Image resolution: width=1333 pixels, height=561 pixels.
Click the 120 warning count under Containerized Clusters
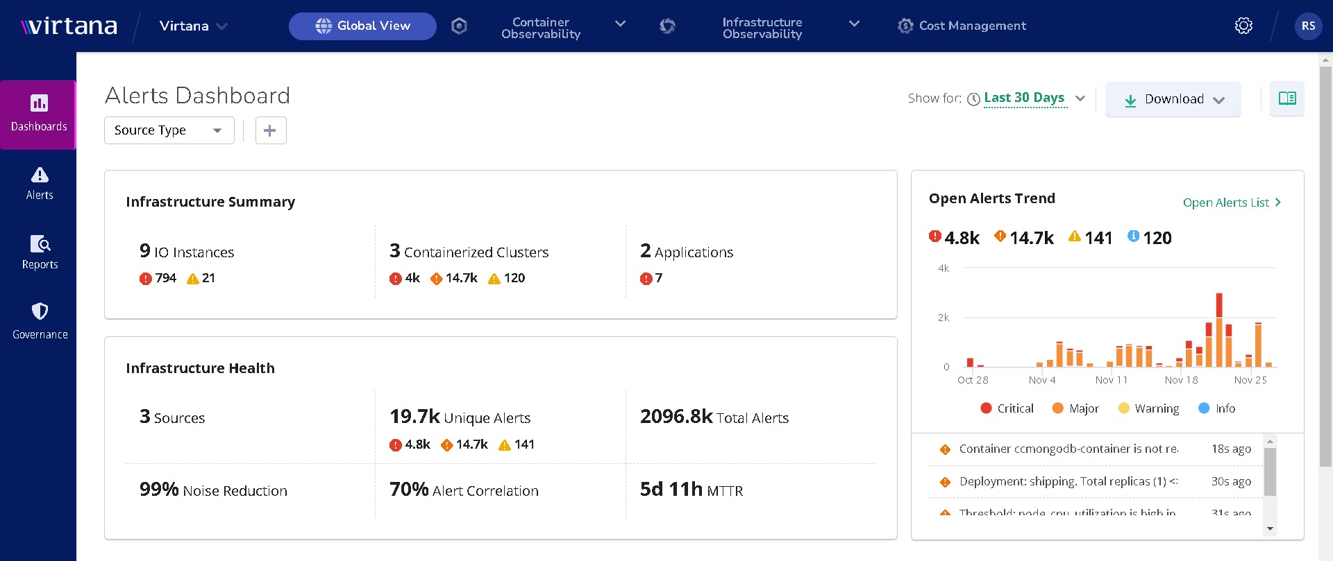pos(507,278)
